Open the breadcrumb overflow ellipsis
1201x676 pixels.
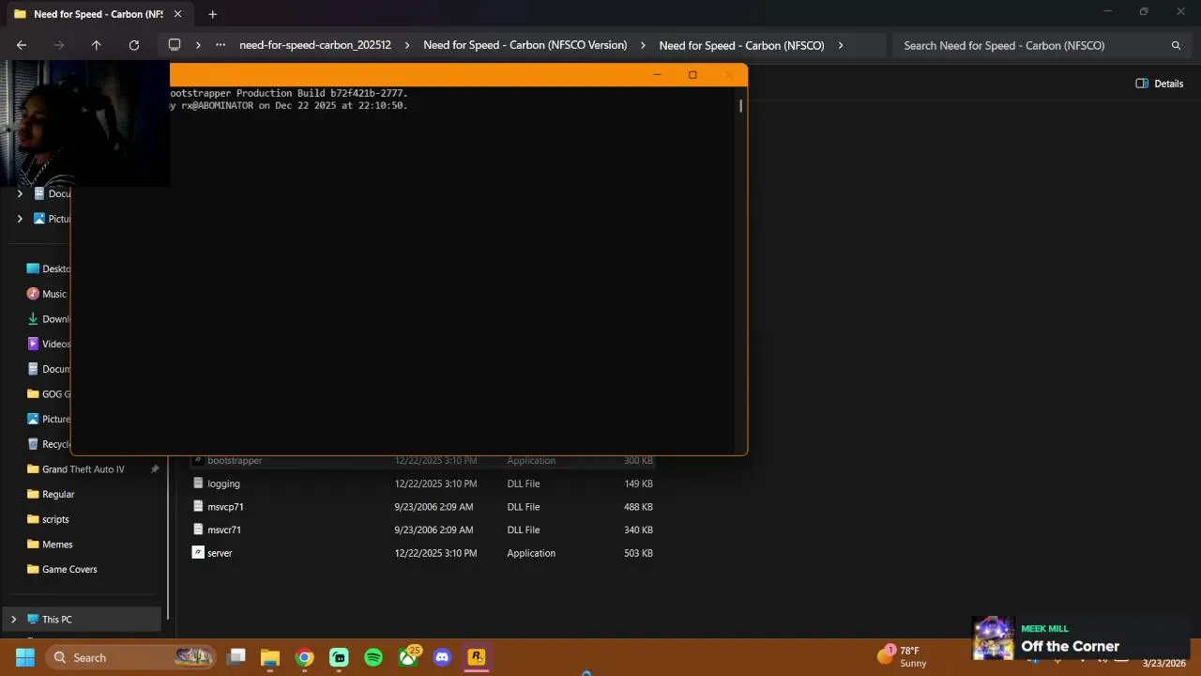(x=220, y=45)
